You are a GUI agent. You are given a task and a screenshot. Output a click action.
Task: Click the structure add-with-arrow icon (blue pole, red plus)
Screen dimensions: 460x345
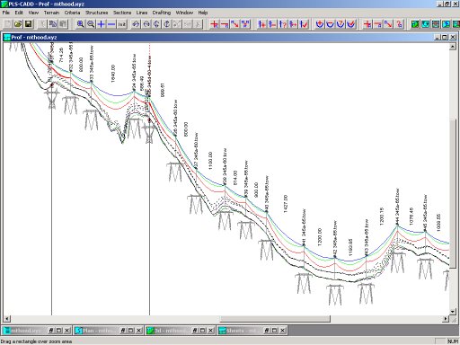pos(262,24)
